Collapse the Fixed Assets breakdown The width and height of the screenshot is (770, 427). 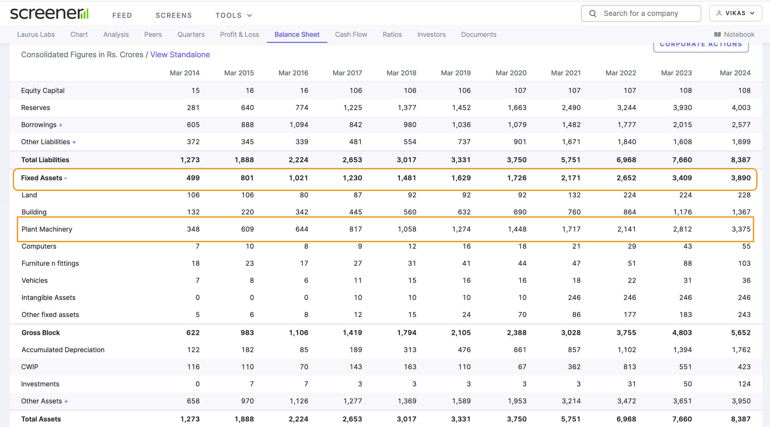pyautogui.click(x=65, y=178)
